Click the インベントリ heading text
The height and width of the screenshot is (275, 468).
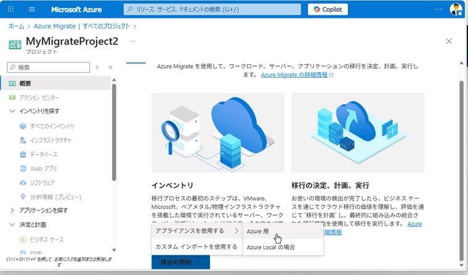[172, 186]
